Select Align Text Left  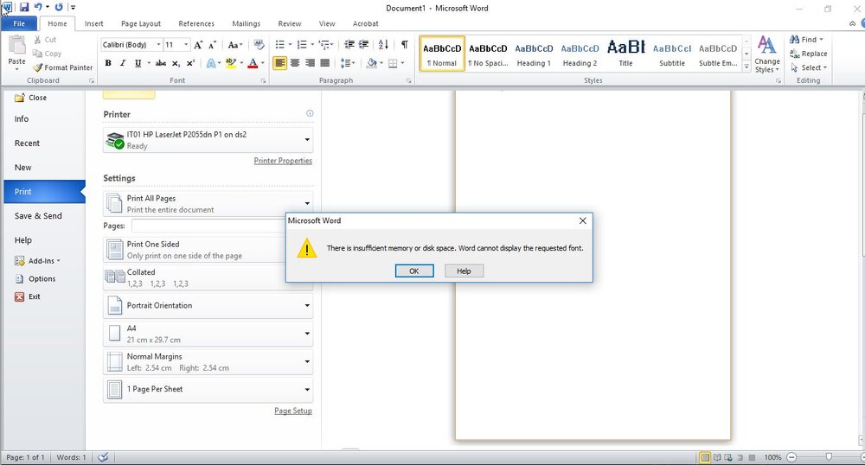[x=280, y=63]
